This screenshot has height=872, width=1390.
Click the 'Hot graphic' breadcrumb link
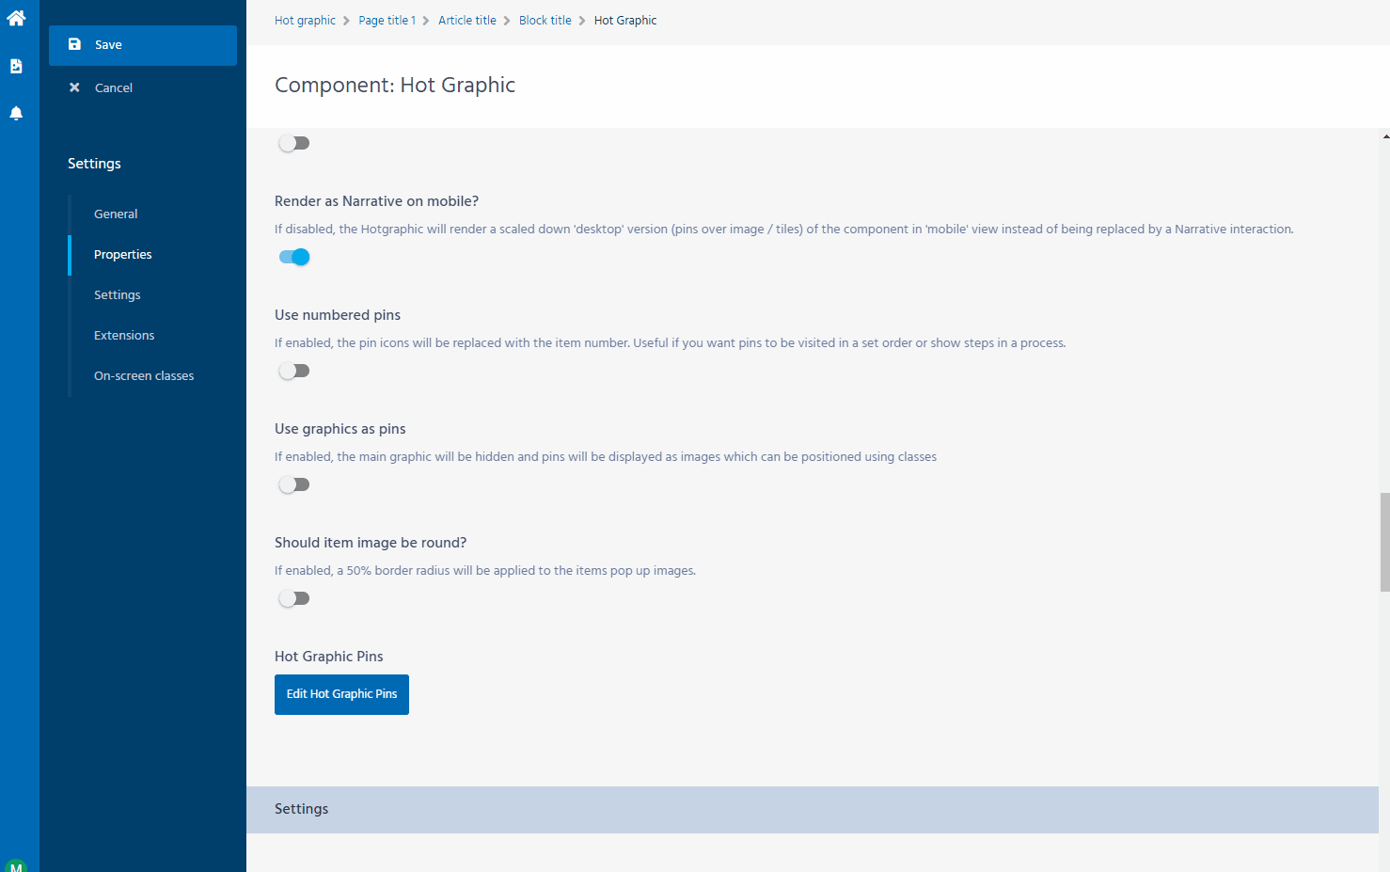pos(304,20)
